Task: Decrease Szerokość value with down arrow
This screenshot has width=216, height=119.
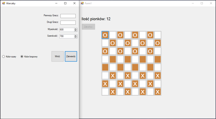Action: [76, 37]
